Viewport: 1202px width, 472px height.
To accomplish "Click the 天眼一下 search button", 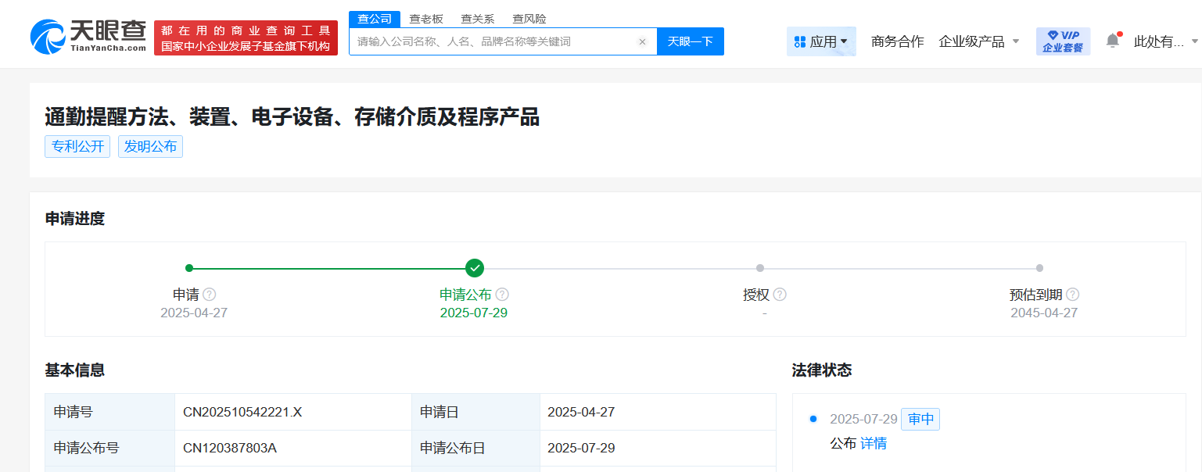I will (690, 41).
